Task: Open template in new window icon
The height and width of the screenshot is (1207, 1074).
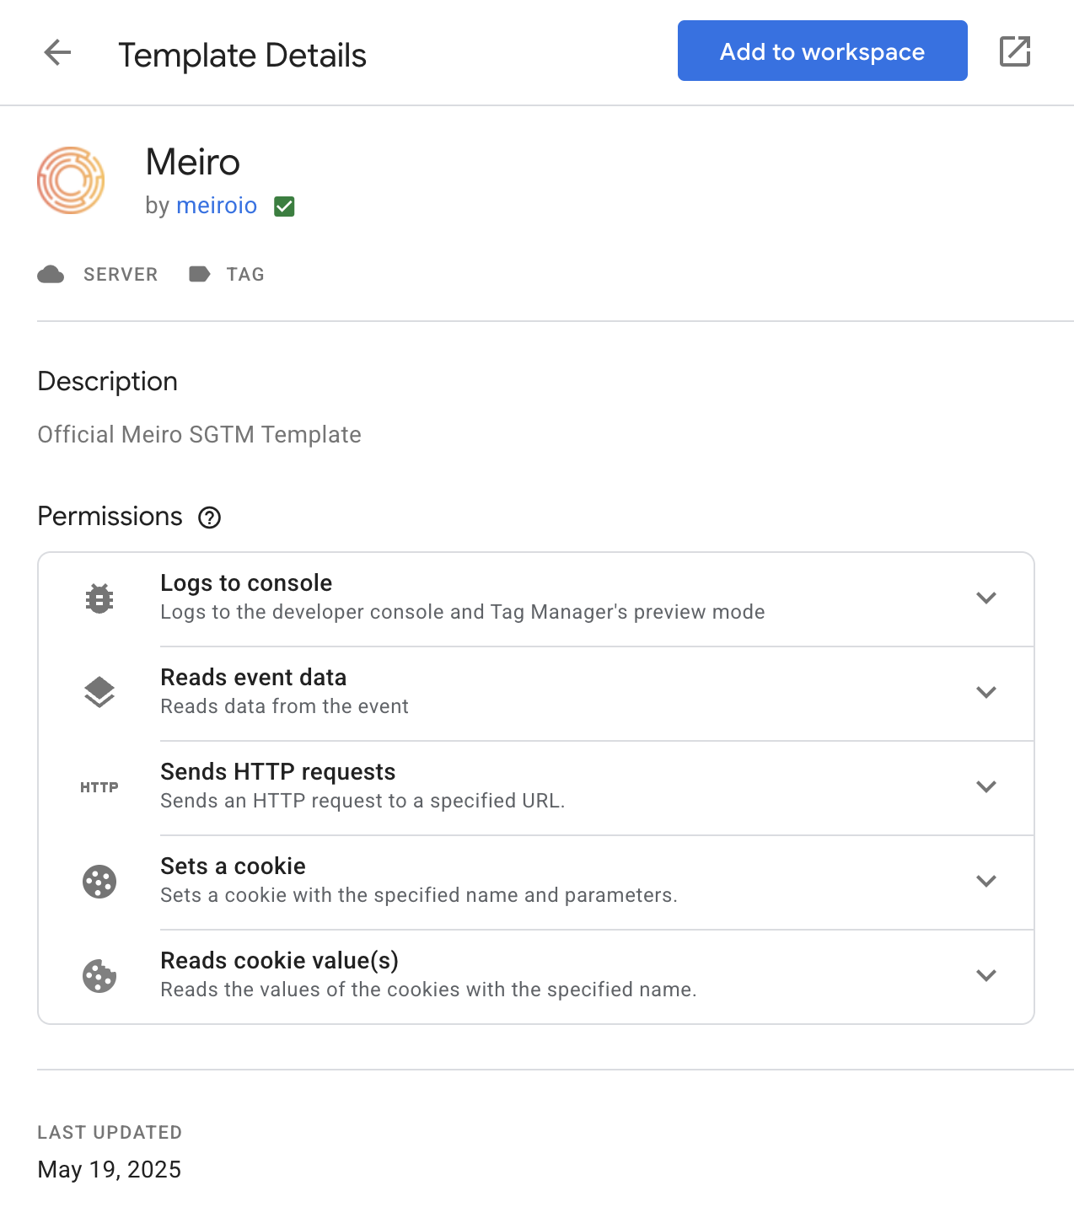Action: pos(1015,51)
